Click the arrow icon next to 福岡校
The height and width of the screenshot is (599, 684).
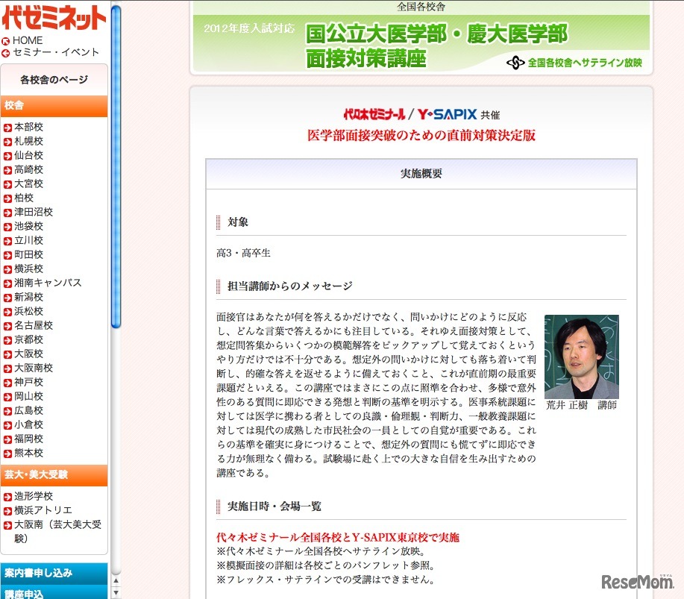click(7, 440)
